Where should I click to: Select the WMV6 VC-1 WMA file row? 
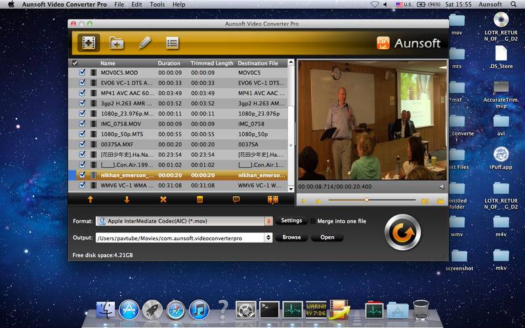coord(178,185)
